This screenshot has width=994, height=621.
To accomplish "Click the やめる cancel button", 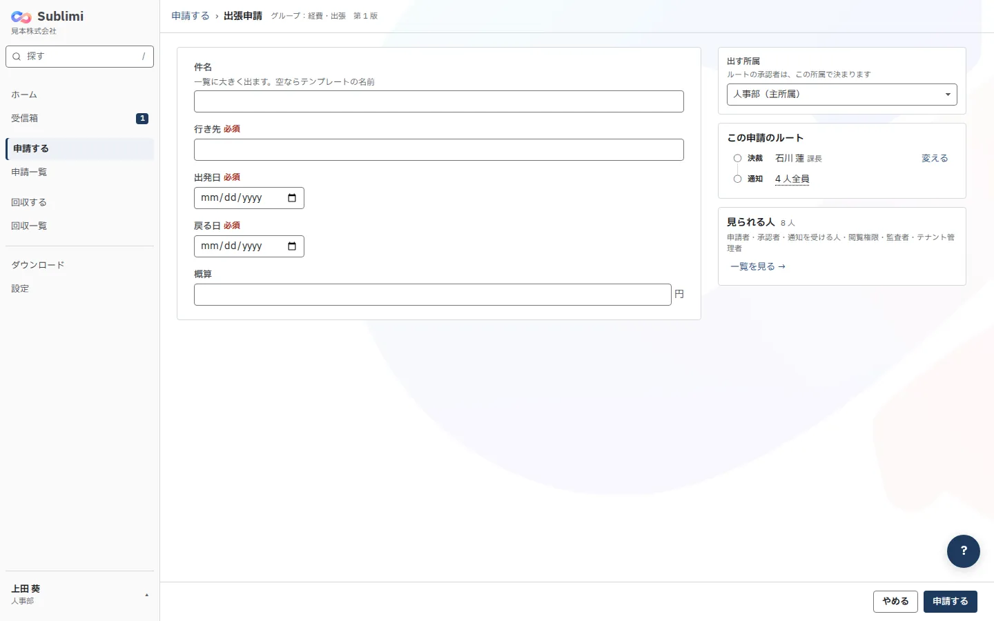I will click(895, 602).
